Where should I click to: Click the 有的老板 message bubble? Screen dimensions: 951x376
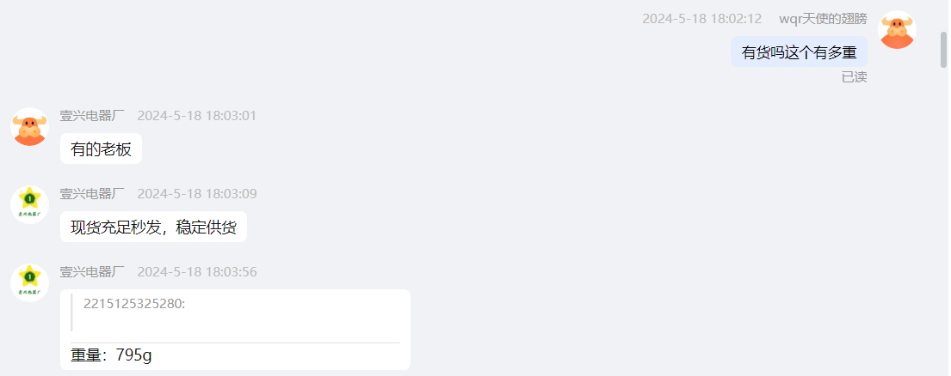pos(101,149)
